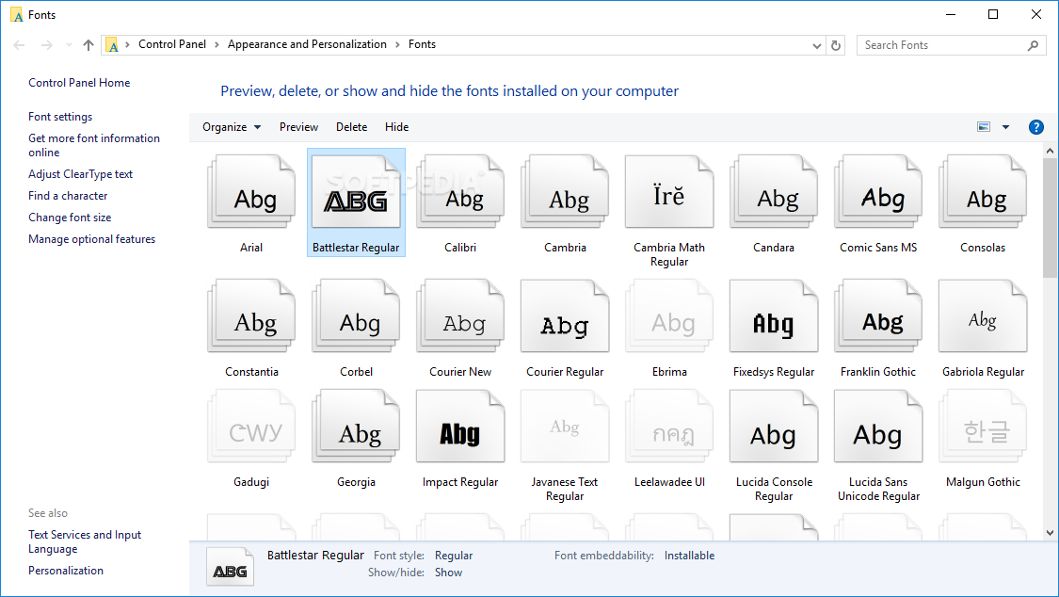Select the Arial font icon
Image resolution: width=1059 pixels, height=597 pixels.
coord(251,191)
